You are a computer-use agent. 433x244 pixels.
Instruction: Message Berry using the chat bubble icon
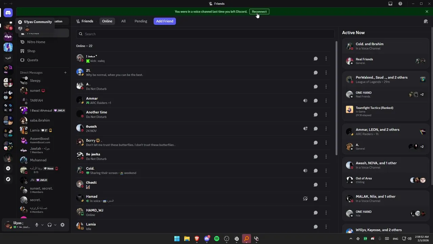(x=316, y=143)
